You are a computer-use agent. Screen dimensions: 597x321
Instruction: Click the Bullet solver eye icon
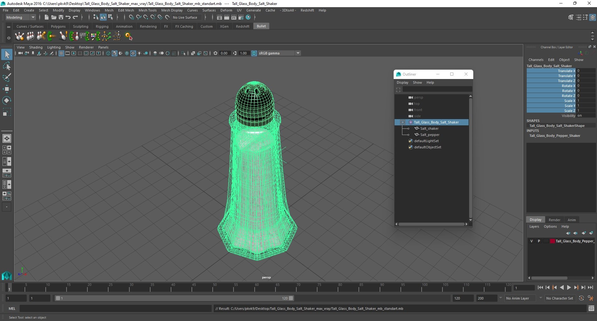[129, 36]
